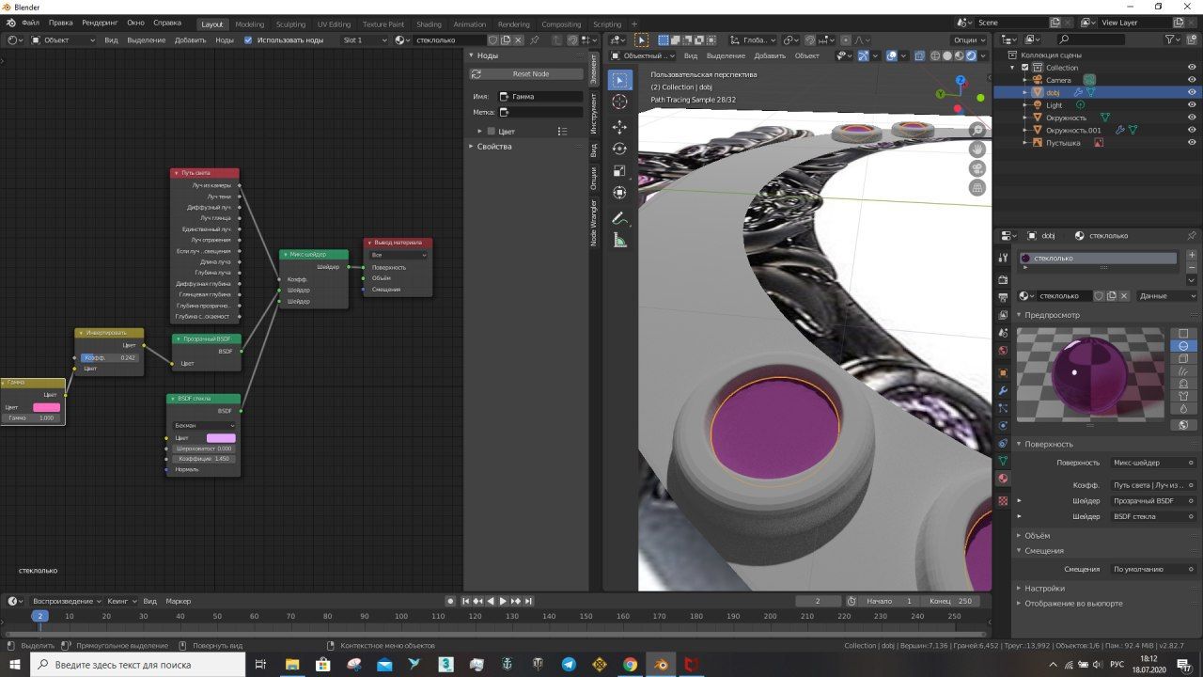Select the Annotate tool icon
This screenshot has width=1203, height=677.
point(619,218)
